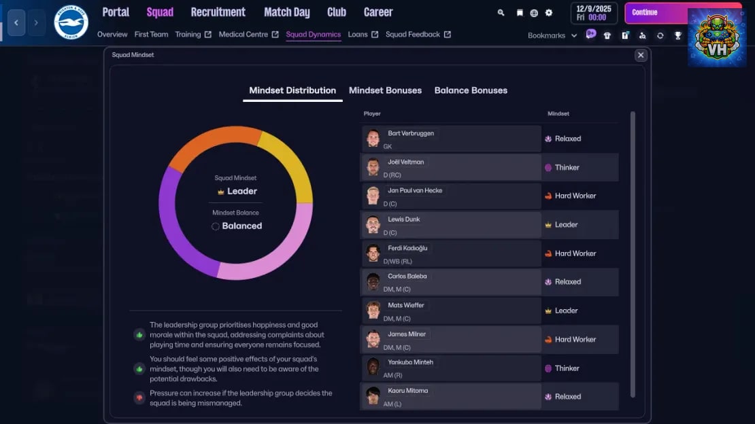Select the Mindset Distribution tab
The height and width of the screenshot is (424, 755).
[292, 90]
